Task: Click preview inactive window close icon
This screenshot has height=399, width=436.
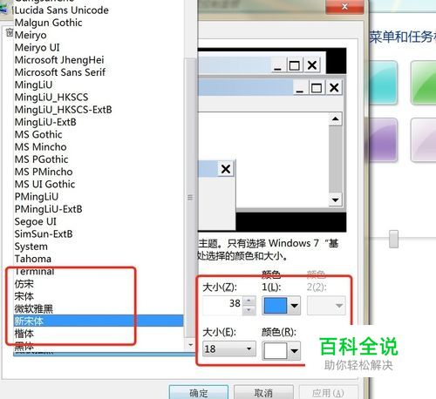Action: coord(312,65)
